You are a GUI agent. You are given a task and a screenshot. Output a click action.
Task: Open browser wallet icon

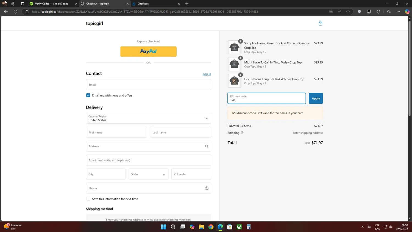click(369, 12)
